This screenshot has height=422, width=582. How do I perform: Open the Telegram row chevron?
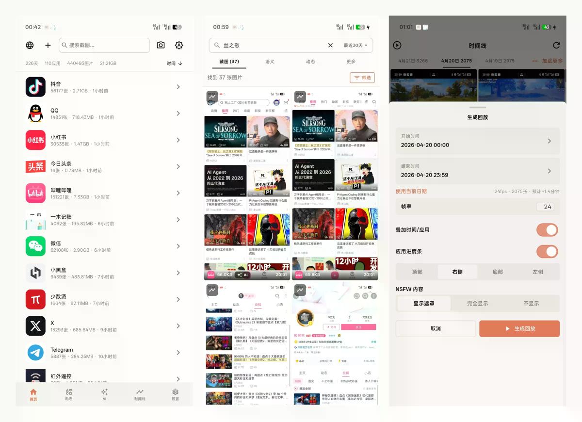[178, 353]
